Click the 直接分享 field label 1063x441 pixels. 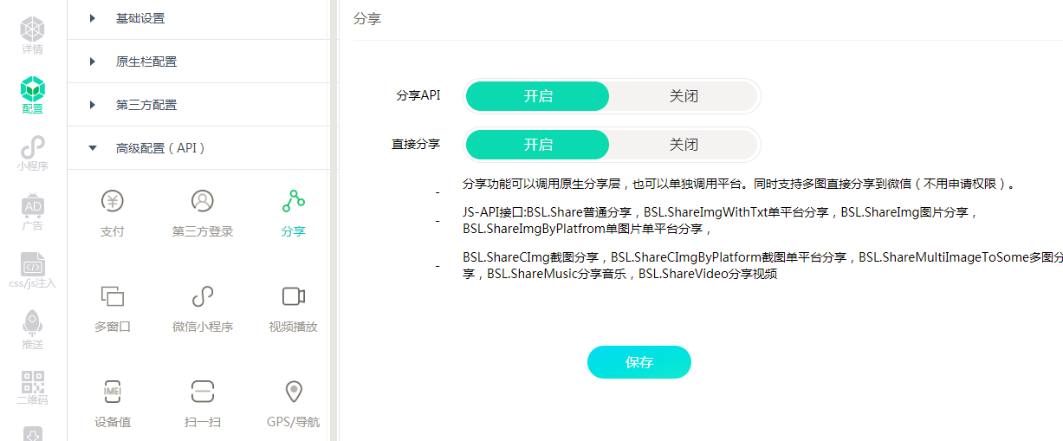coord(416,145)
